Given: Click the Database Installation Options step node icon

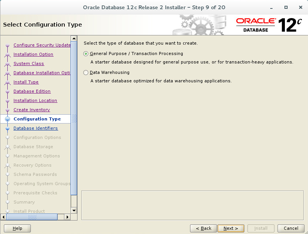Looking at the screenshot, I should [7, 73].
